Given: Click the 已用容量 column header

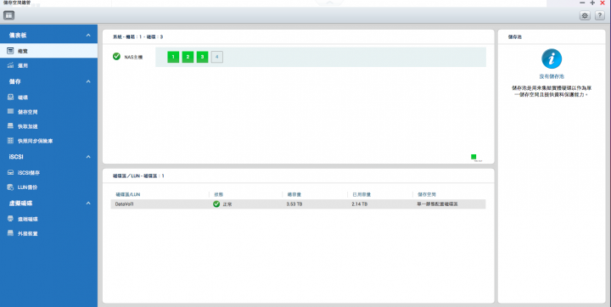Looking at the screenshot, I should pyautogui.click(x=362, y=194).
